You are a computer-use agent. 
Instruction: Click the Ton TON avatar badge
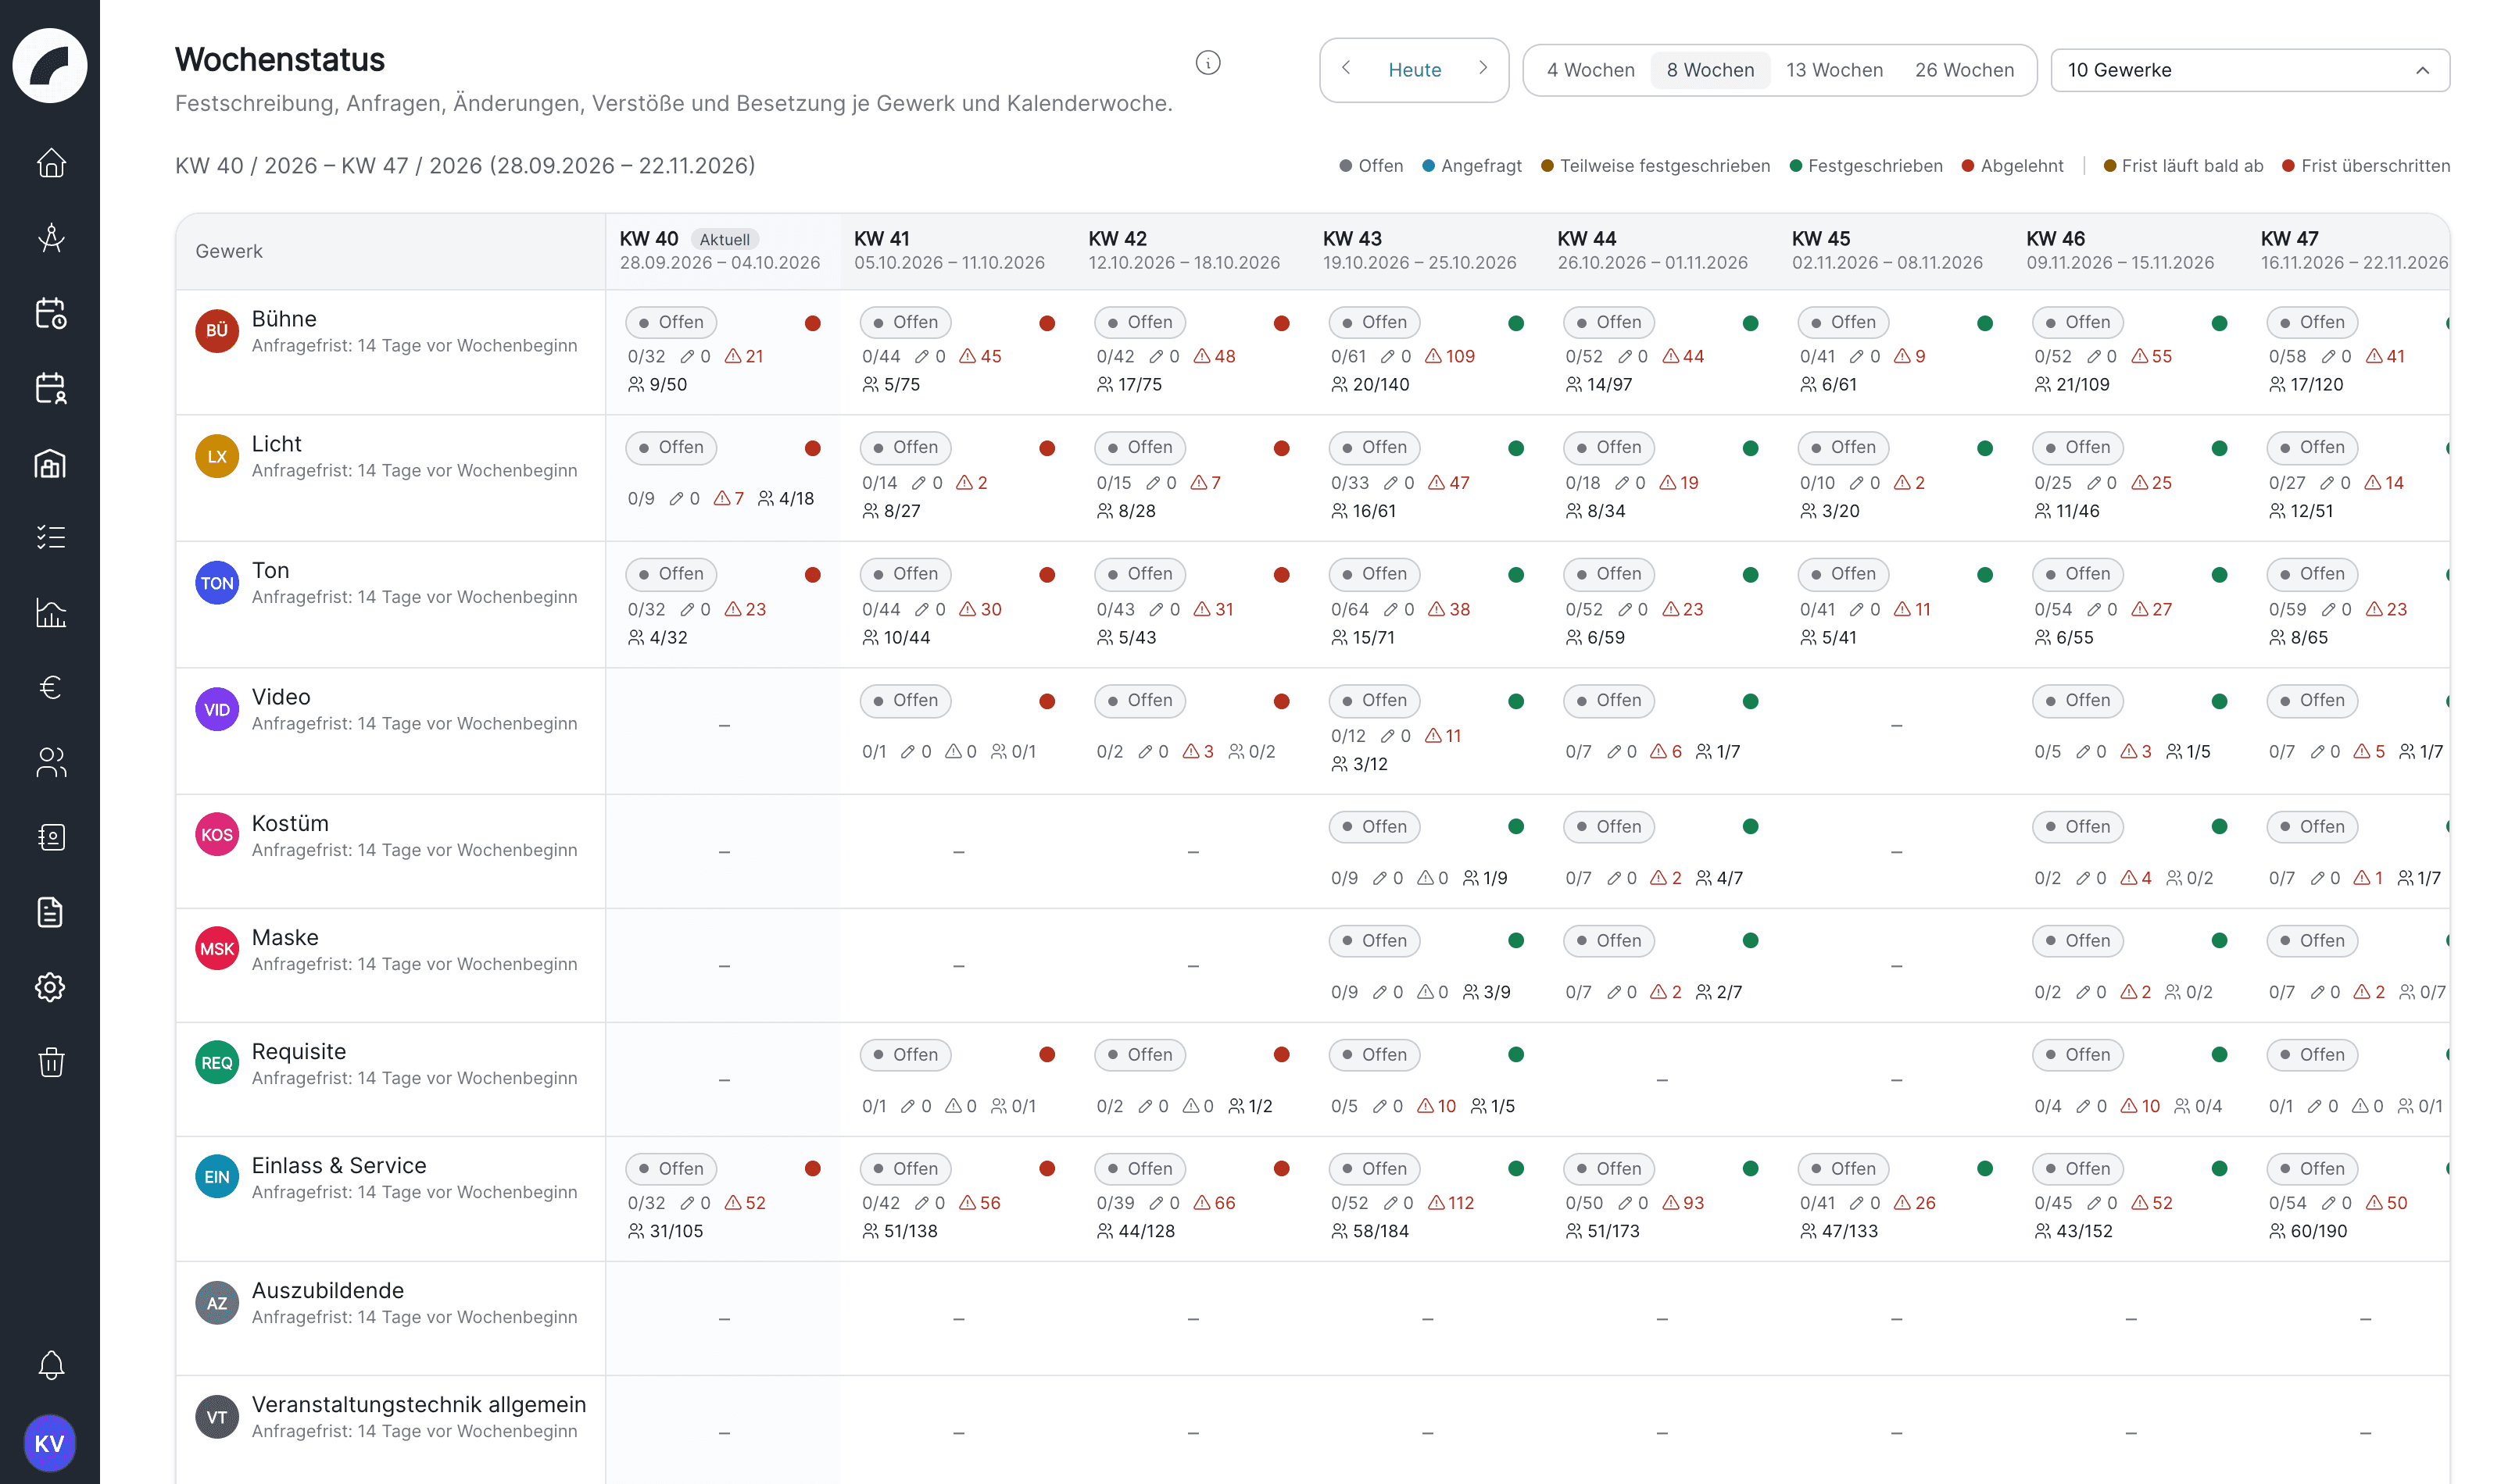click(217, 583)
